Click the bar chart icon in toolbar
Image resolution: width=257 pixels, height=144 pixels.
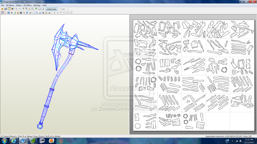coord(43,12)
